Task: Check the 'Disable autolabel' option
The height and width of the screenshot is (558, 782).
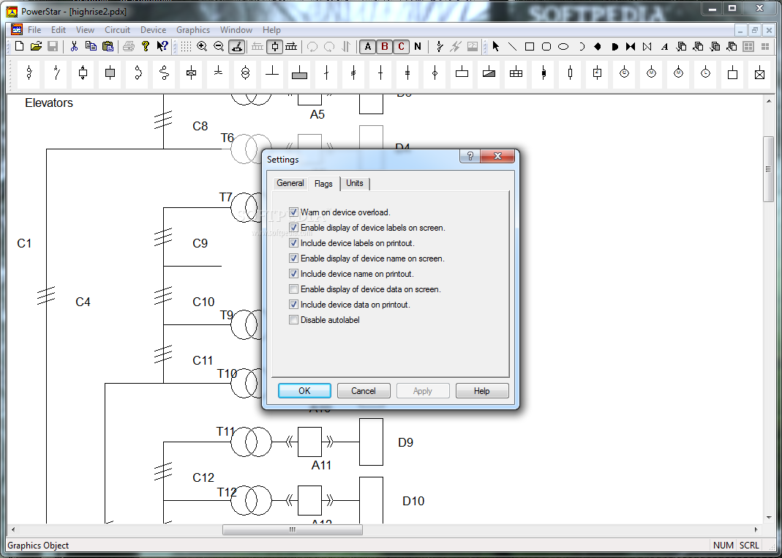Action: [294, 320]
